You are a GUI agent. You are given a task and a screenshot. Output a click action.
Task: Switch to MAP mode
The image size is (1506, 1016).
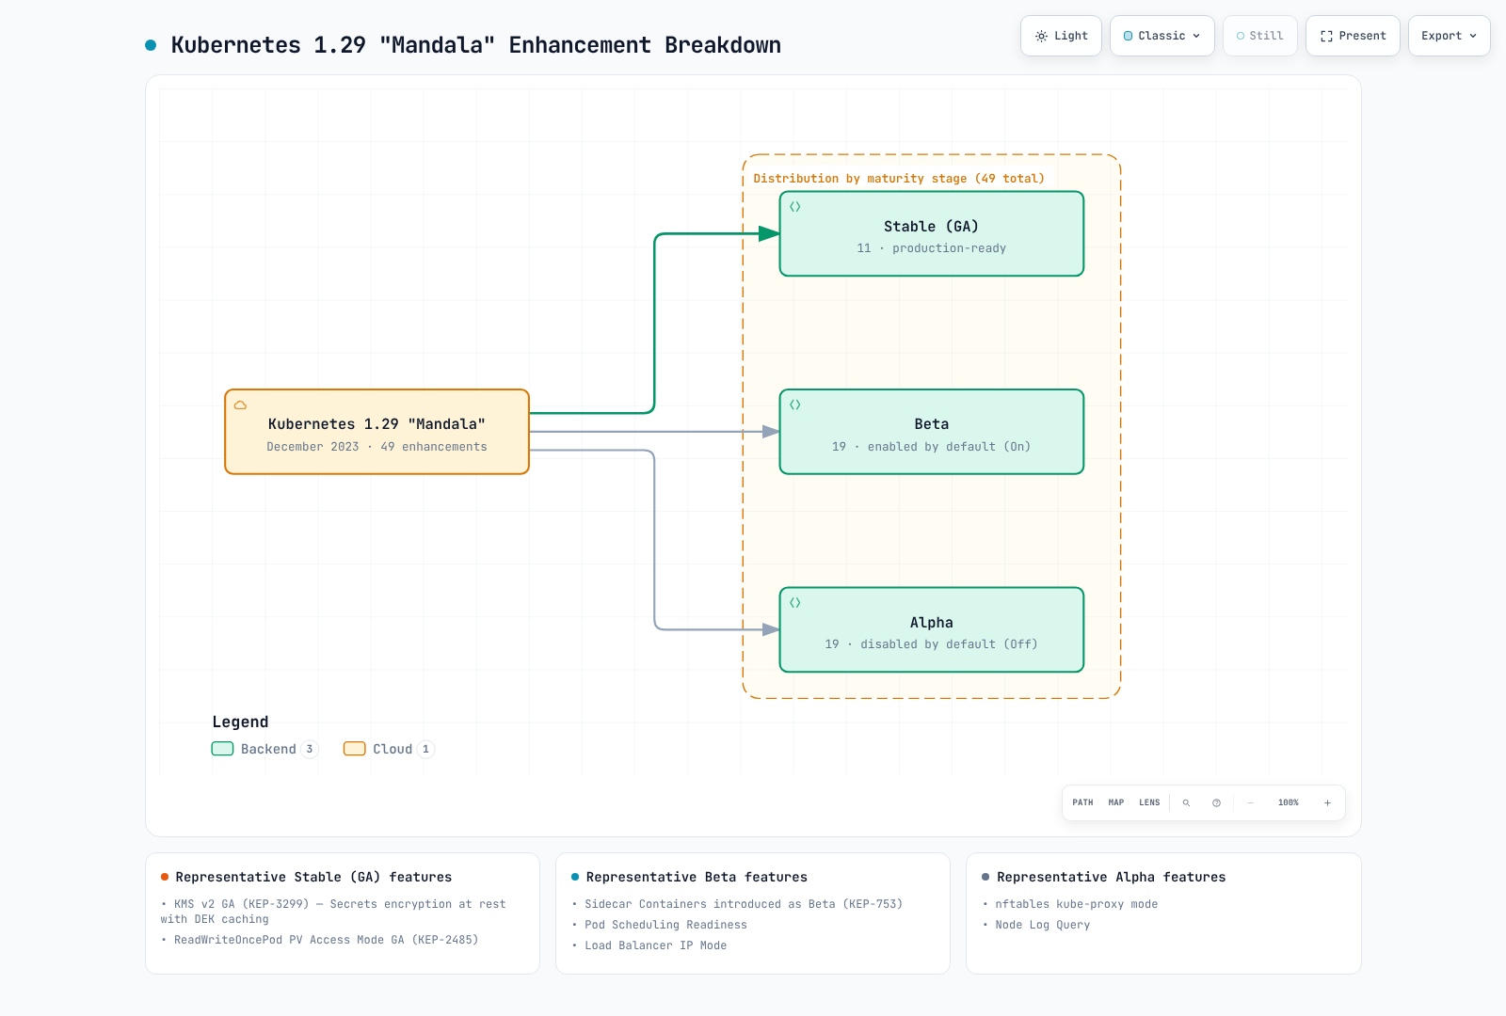1116,803
